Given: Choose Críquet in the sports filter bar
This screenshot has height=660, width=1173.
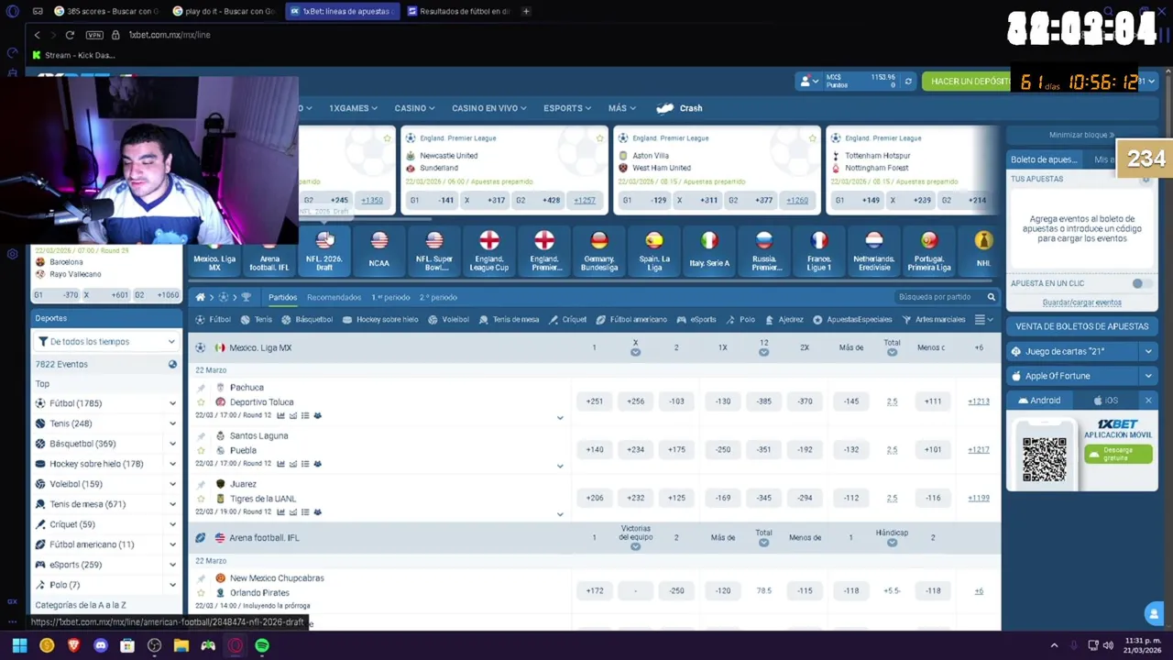Looking at the screenshot, I should click(x=567, y=320).
